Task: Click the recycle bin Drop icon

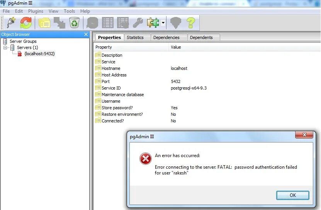Action: 74,22
